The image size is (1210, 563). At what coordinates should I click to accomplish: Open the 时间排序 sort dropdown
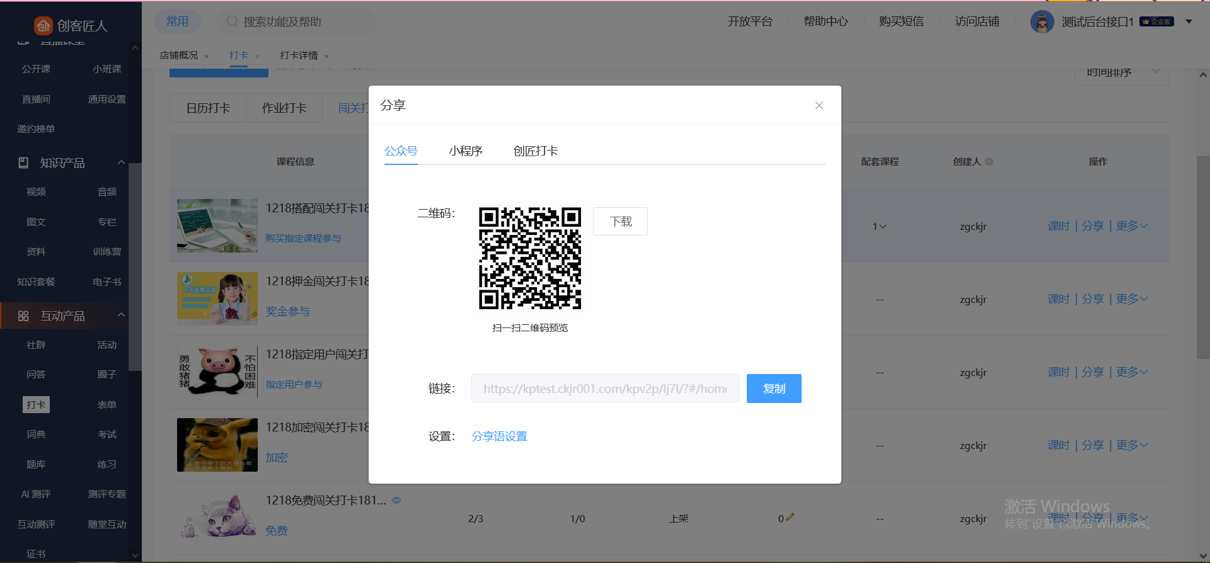click(x=1121, y=73)
